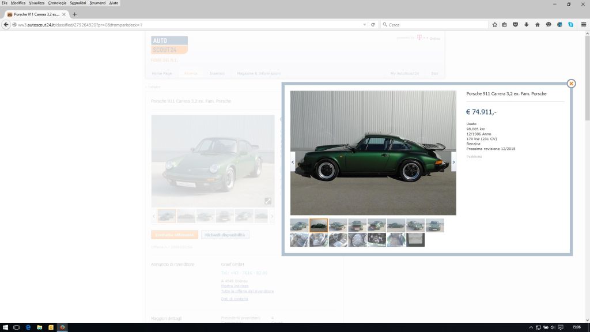Click the site identity icon before the URL
Image resolution: width=590 pixels, height=332 pixels.
pyautogui.click(x=14, y=25)
